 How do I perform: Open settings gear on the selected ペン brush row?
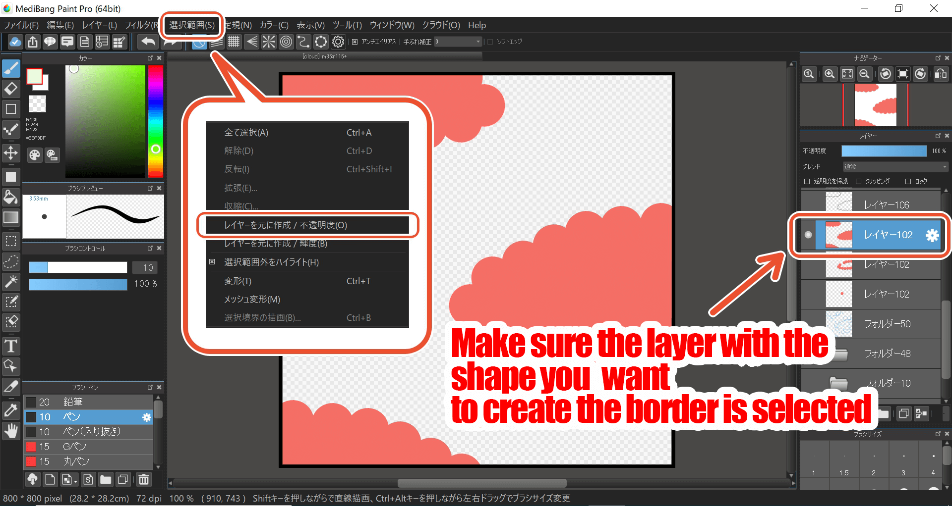[146, 417]
